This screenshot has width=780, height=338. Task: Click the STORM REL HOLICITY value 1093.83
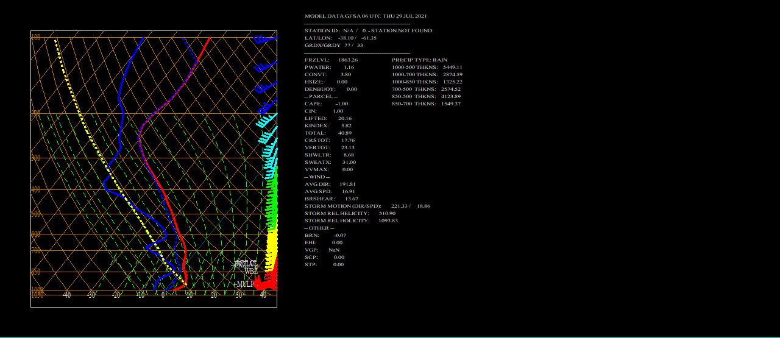coord(388,220)
